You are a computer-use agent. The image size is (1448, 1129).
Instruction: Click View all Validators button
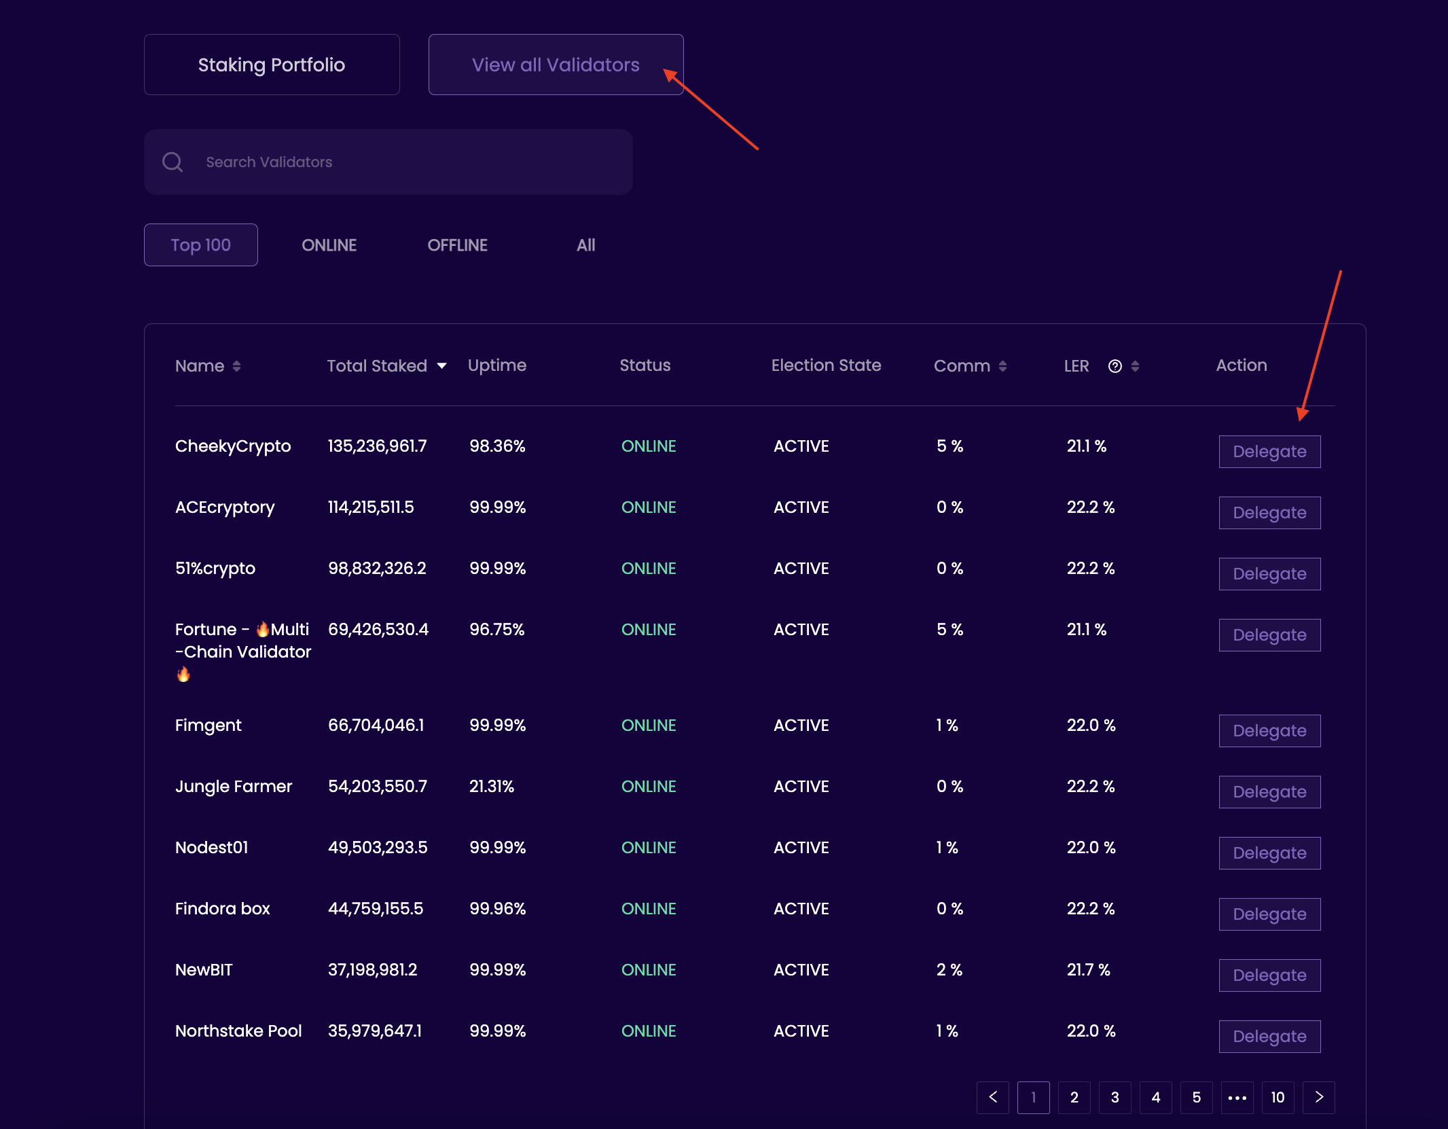click(556, 65)
